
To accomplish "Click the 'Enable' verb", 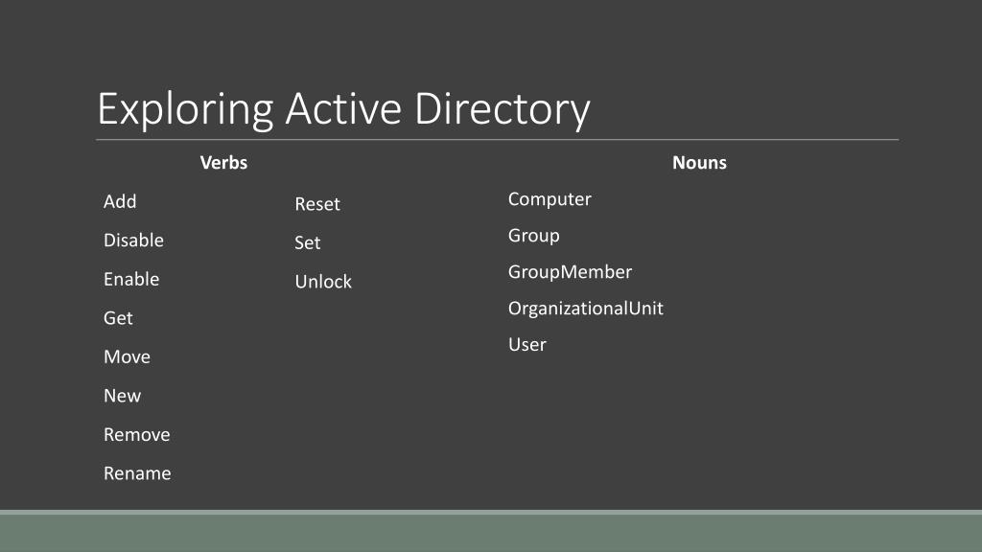I will (131, 279).
